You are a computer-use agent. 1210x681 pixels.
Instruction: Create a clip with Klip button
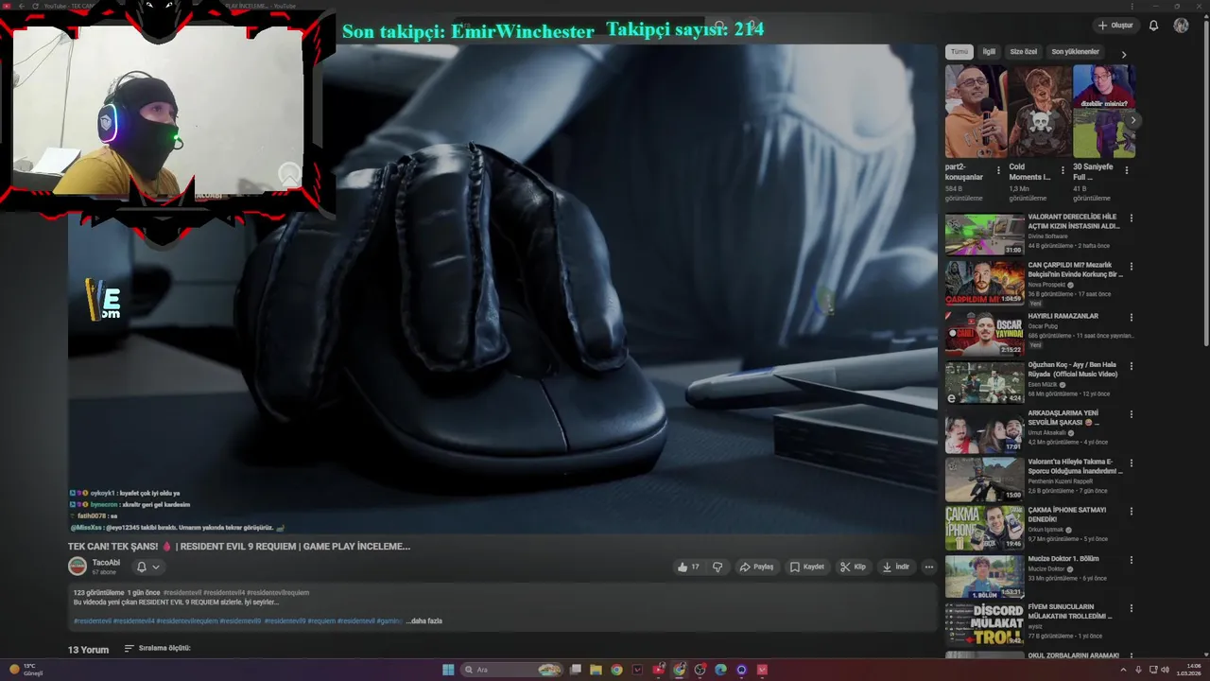click(x=853, y=567)
